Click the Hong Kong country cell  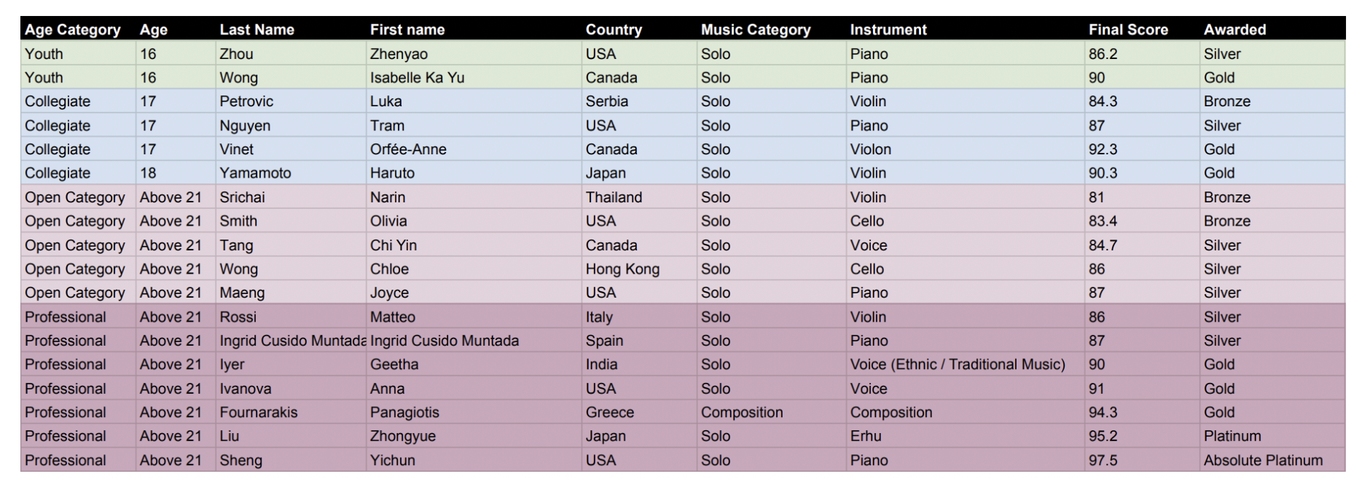[x=622, y=269]
